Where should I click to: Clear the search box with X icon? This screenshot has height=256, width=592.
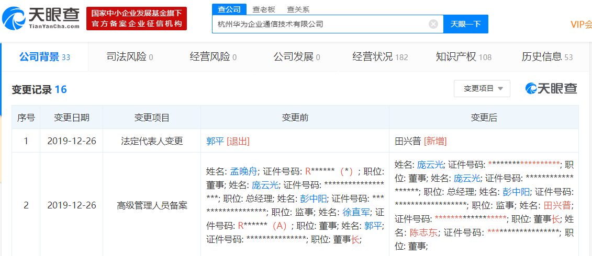(433, 24)
